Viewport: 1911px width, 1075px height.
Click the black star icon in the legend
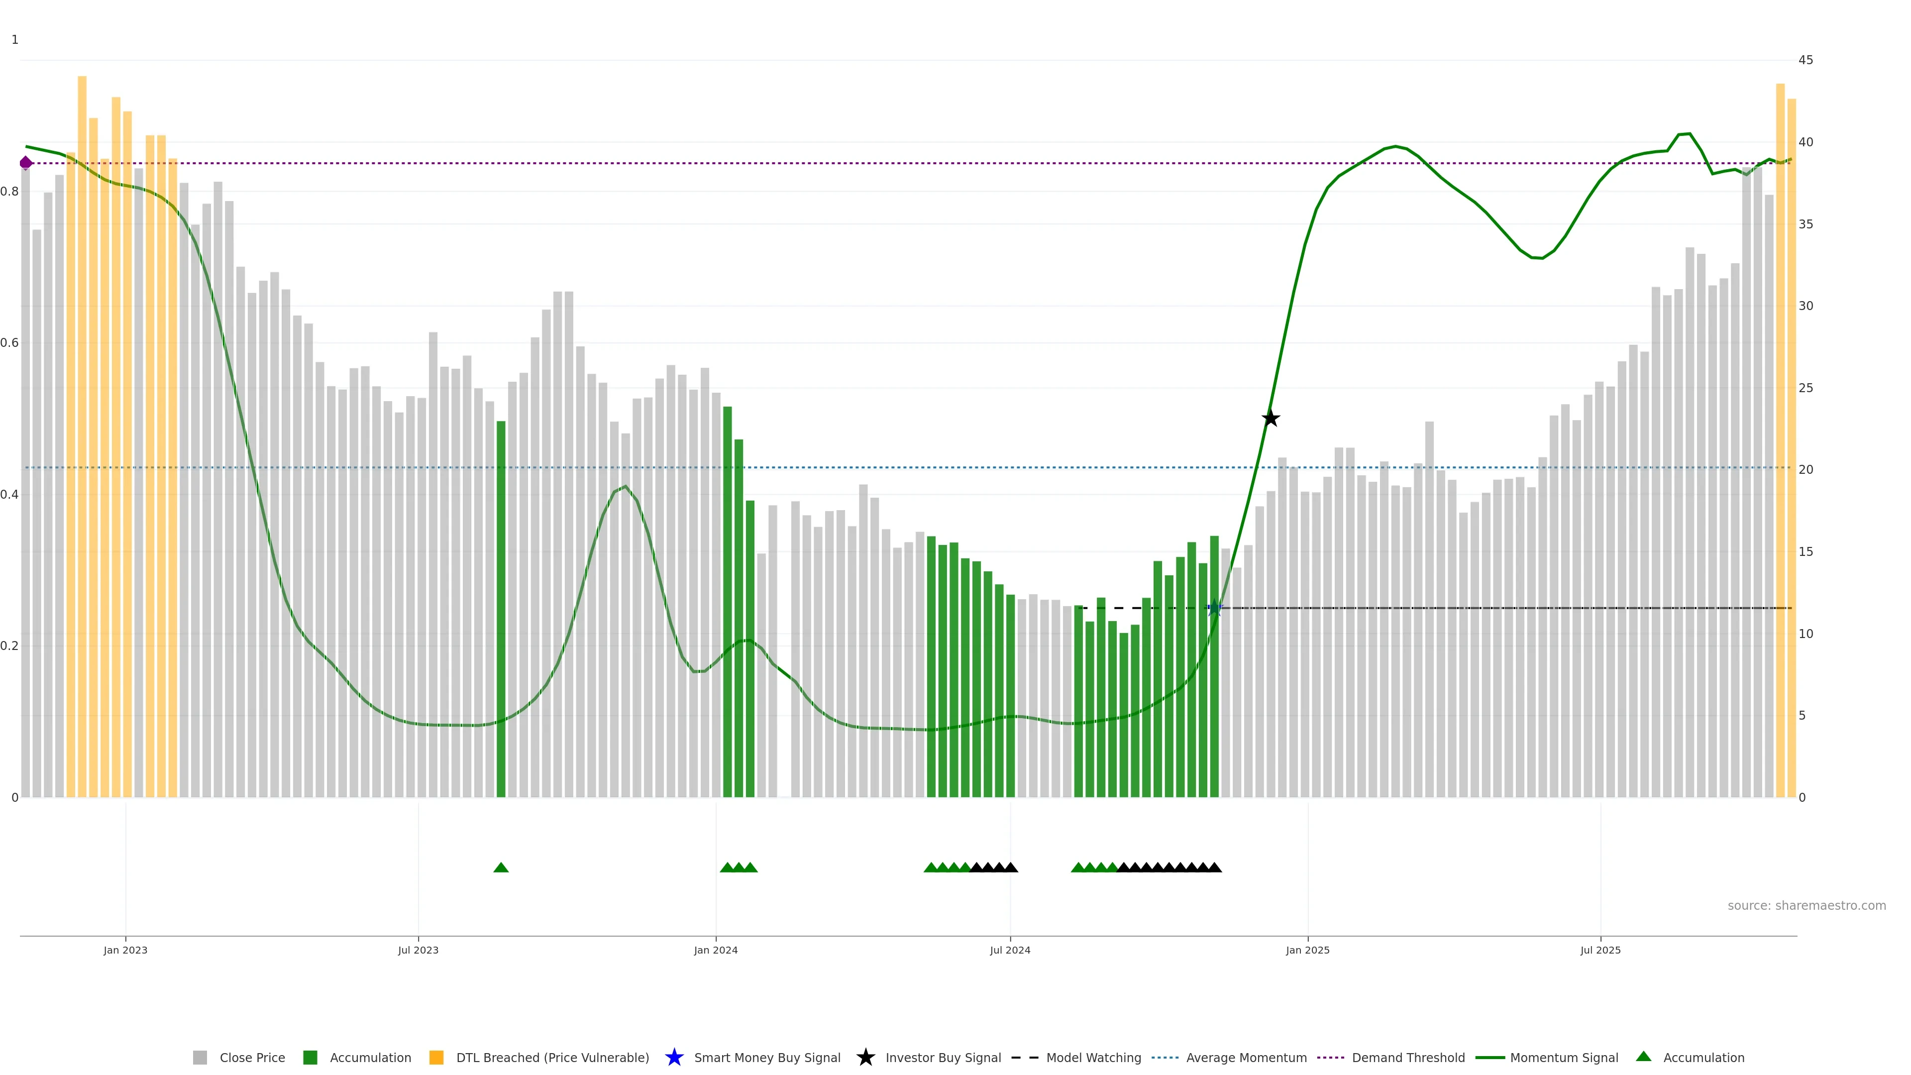coord(865,1057)
